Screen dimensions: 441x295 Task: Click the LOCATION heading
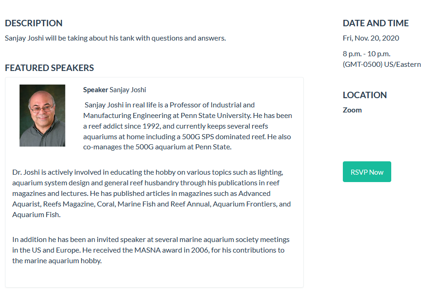pos(365,95)
